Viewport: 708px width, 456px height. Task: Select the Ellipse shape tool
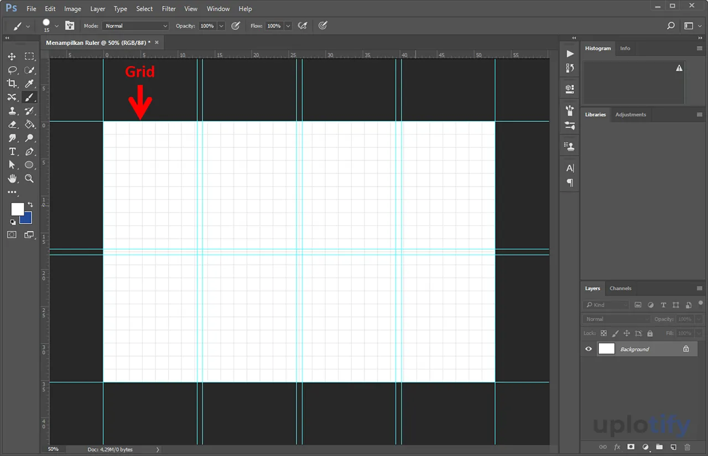point(29,165)
